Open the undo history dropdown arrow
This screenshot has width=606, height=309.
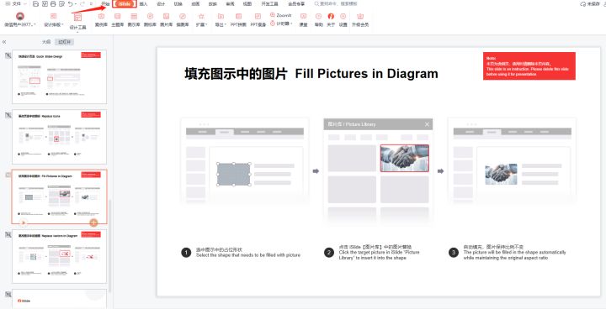click(76, 4)
